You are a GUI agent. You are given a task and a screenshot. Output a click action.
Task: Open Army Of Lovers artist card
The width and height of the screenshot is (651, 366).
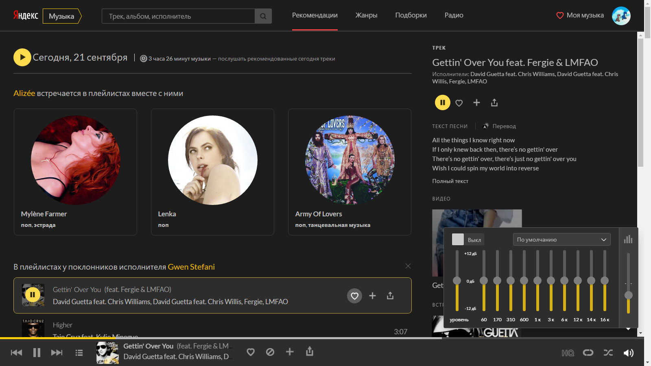350,172
